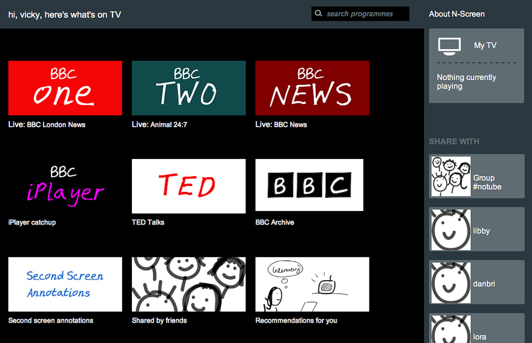Click the Live: BBC London News caption
Viewport: 532px width, 343px height.
(x=47, y=125)
